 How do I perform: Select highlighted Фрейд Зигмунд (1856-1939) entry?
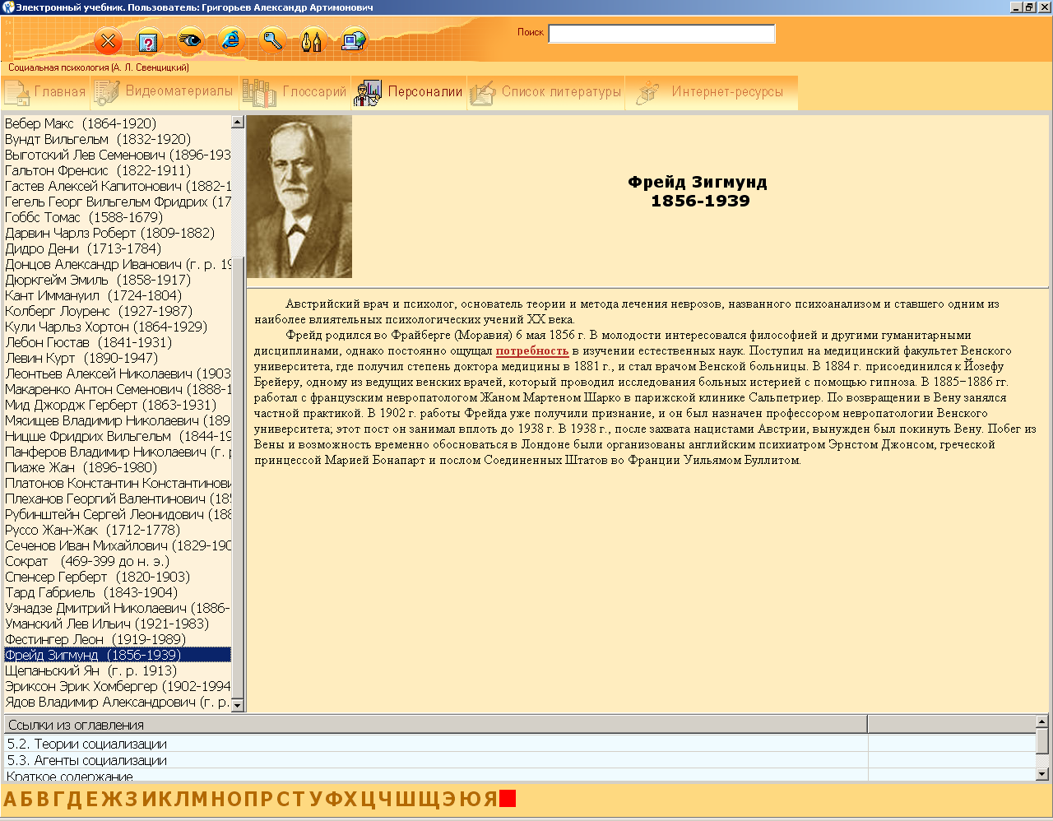[x=118, y=655]
